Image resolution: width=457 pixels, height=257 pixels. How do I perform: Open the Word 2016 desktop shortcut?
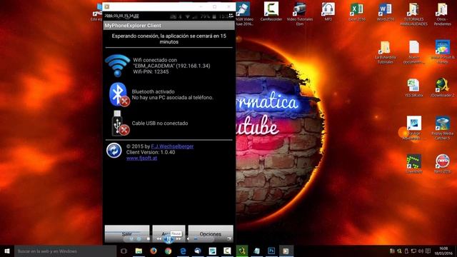pos(385,11)
